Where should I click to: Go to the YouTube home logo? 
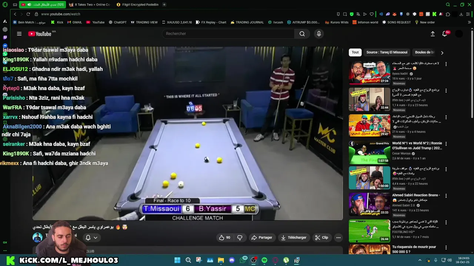40,34
